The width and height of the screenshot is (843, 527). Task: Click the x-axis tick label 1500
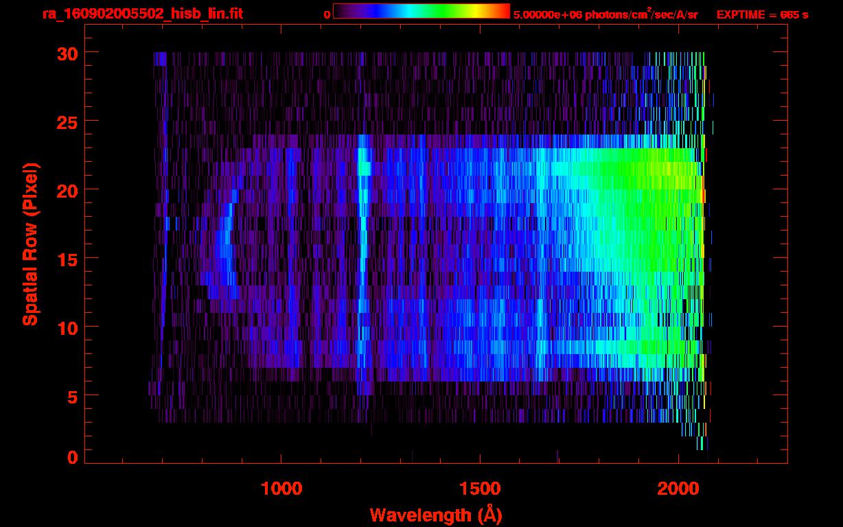(479, 489)
